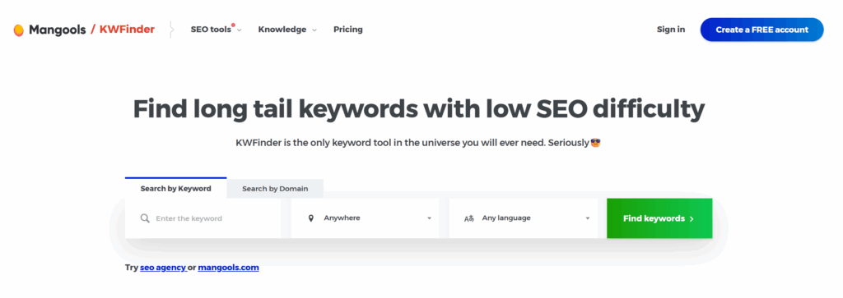Open the Pricing page

348,30
